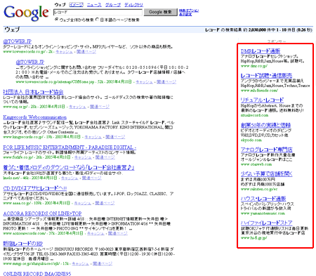316x276 pixels.
Task: Select the ウェブ tab above search box
Action: tap(60, 5)
